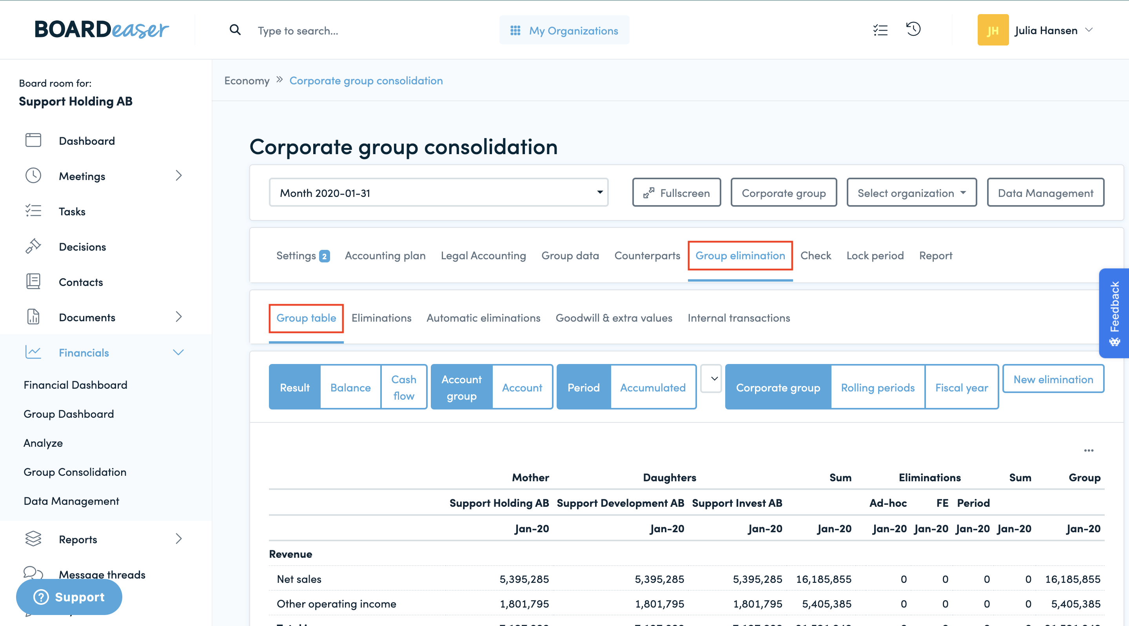
Task: Select the Cash flow view toggle
Action: tap(404, 387)
